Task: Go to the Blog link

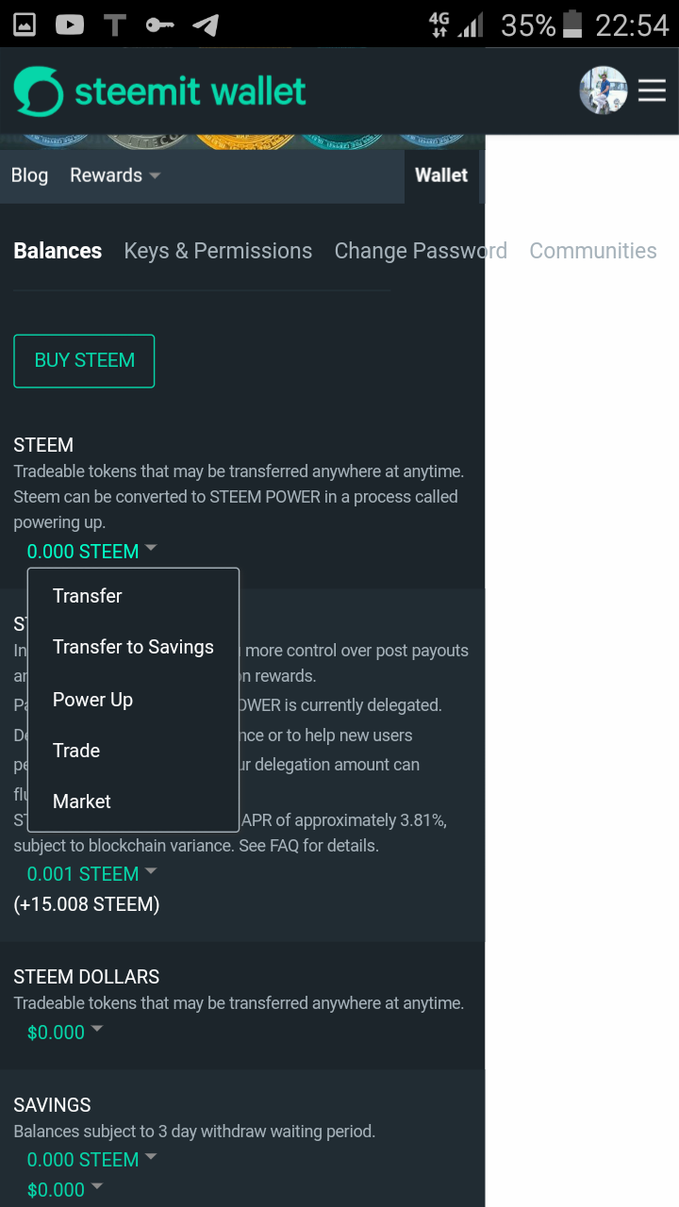Action: coord(29,175)
